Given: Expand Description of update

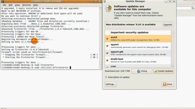Looking at the screenshot, I should (118, 77).
